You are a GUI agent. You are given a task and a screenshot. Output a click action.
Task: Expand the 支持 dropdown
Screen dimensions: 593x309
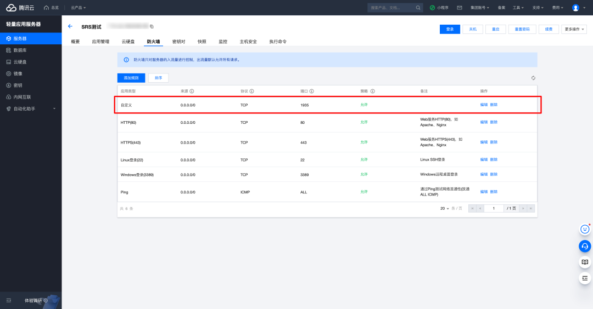coord(538,8)
